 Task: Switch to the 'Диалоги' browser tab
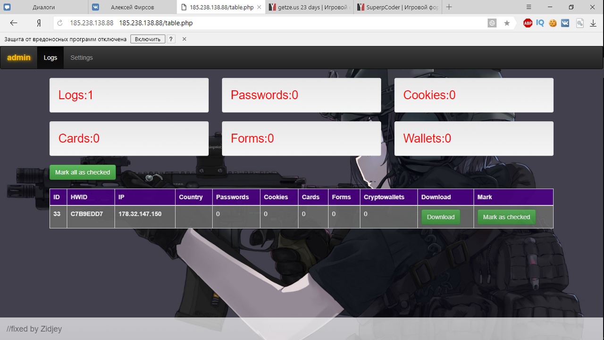click(x=44, y=7)
